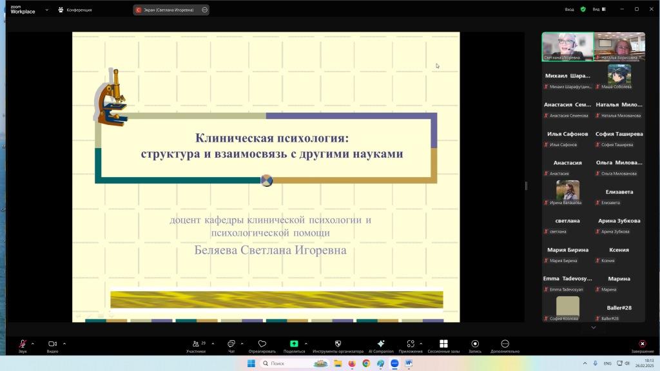
Task: Select Ирина Балашова photo tile
Action: pos(567,193)
